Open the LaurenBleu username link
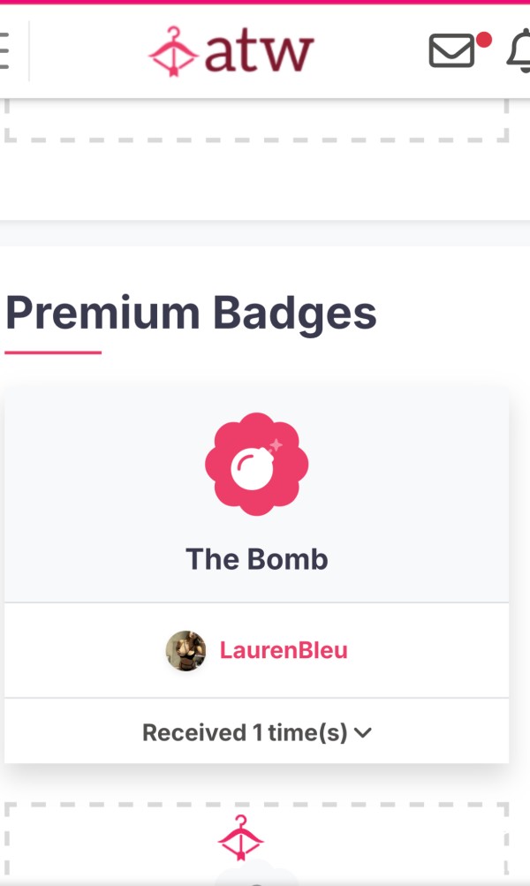Image resolution: width=530 pixels, height=886 pixels. coord(284,650)
